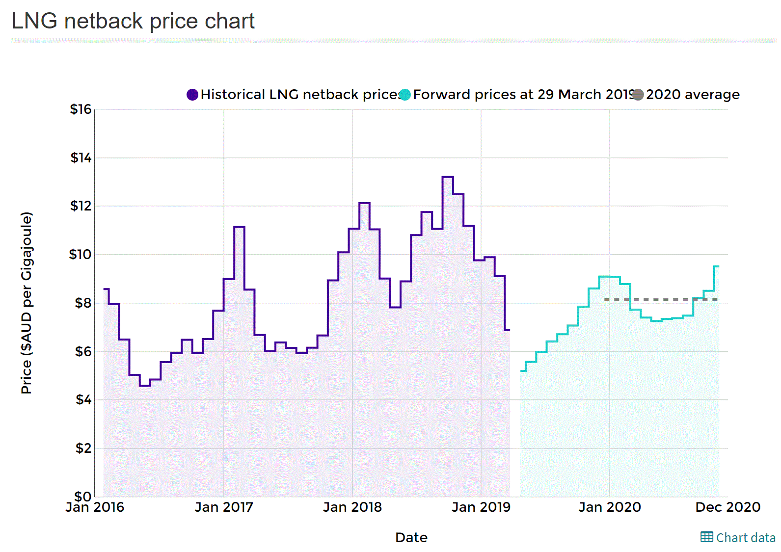
Task: Click the $16 y-axis tick label
Action: click(x=81, y=109)
